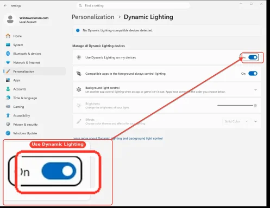
Task: Click the Effects pen icon
Action: (x=79, y=121)
